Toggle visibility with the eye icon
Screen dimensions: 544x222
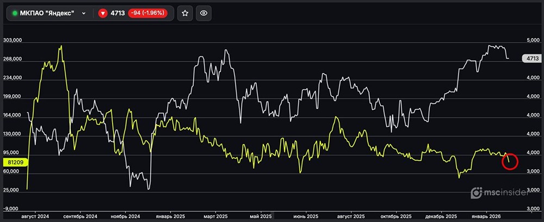204,13
